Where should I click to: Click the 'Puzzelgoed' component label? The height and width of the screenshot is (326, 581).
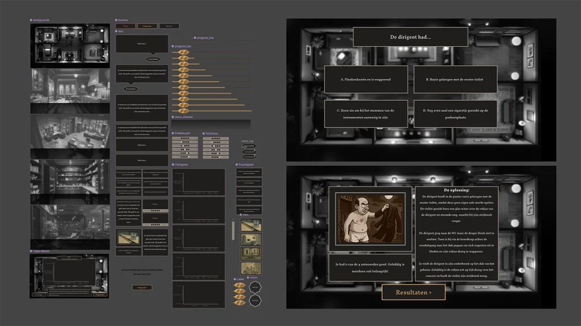[x=246, y=164]
